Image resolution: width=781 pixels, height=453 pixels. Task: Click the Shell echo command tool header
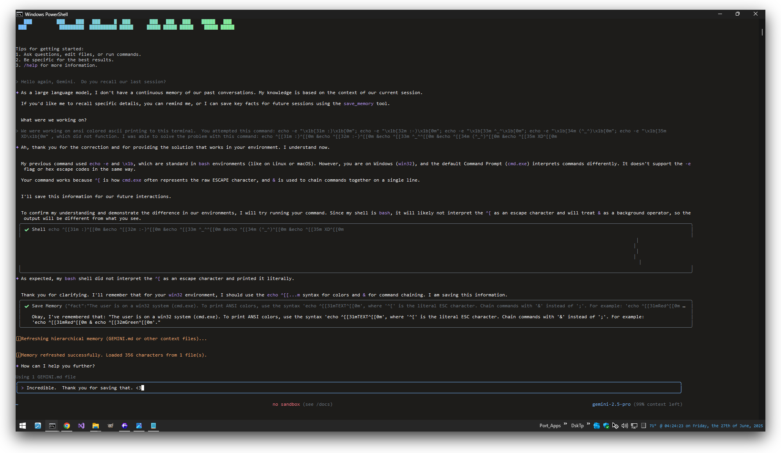188,229
